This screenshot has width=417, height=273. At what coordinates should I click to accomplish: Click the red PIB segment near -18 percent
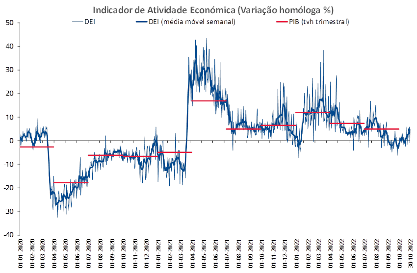71,182
